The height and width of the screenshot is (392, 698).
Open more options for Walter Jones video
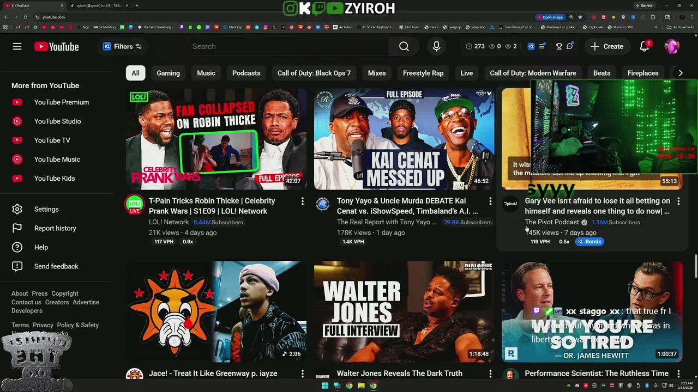pyautogui.click(x=490, y=373)
